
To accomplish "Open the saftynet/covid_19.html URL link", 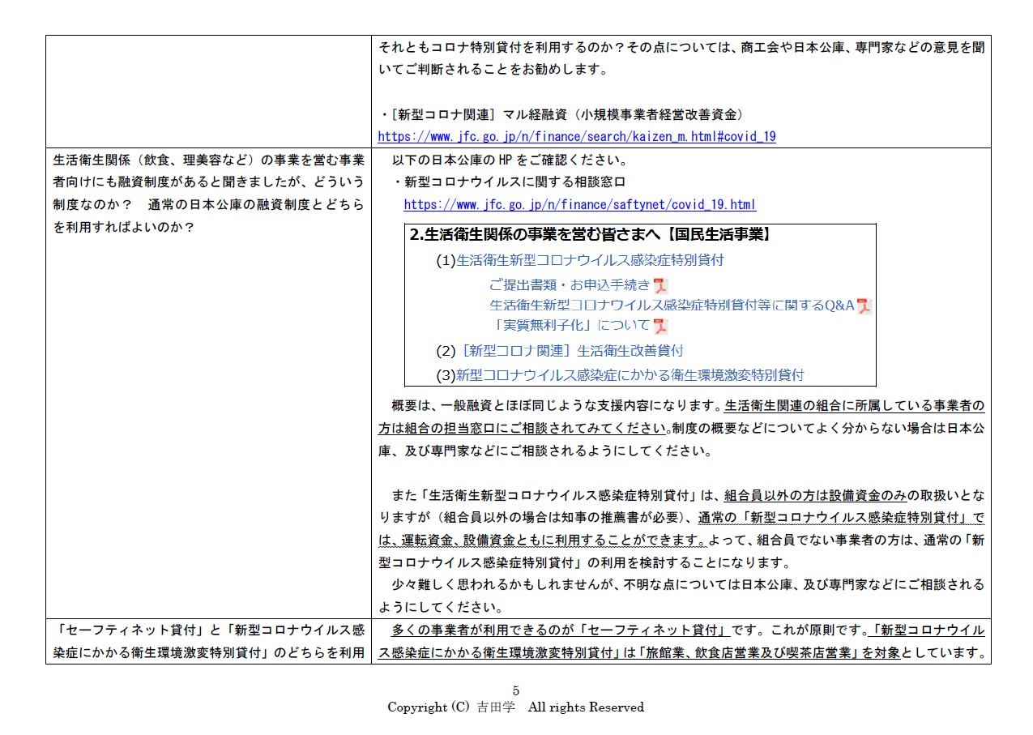I will pyautogui.click(x=579, y=204).
